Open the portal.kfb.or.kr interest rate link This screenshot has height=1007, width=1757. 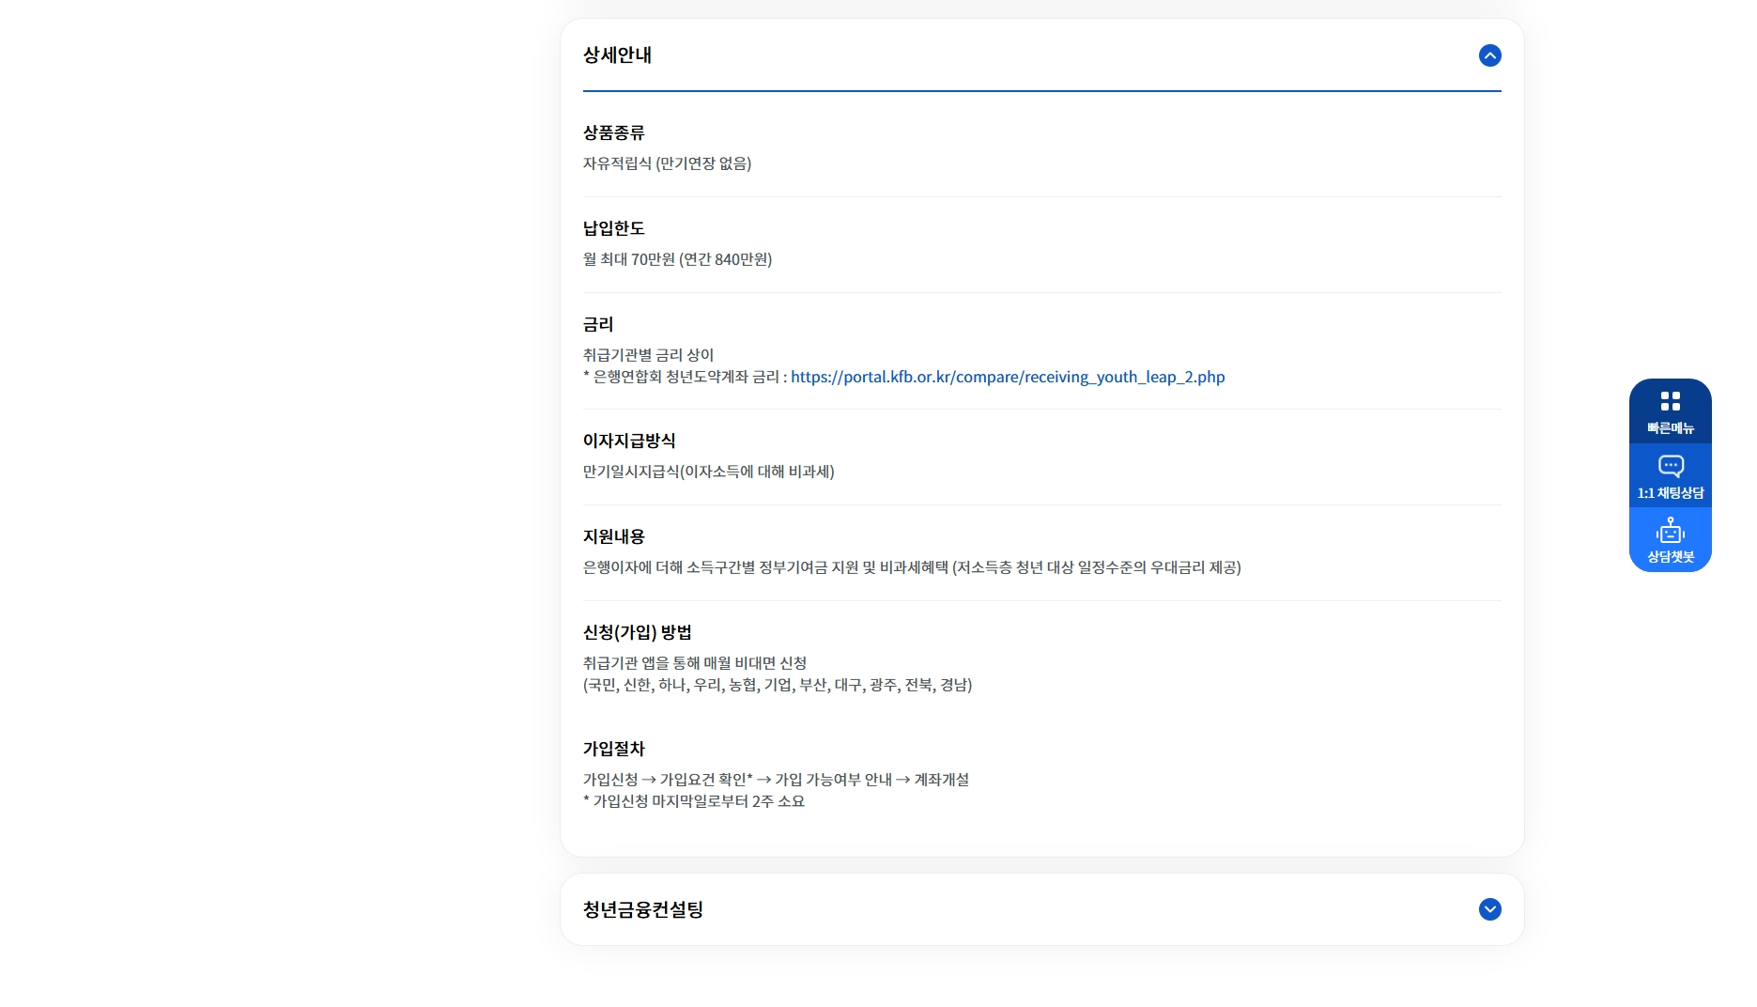coord(1008,377)
